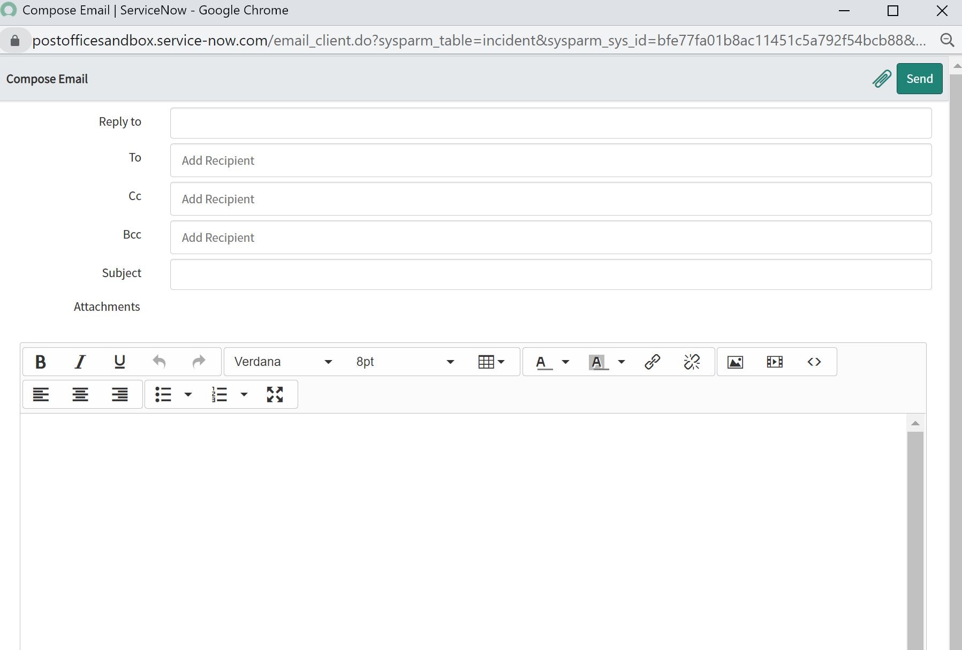Toggle bold formatting
This screenshot has height=650, width=962.
(40, 361)
